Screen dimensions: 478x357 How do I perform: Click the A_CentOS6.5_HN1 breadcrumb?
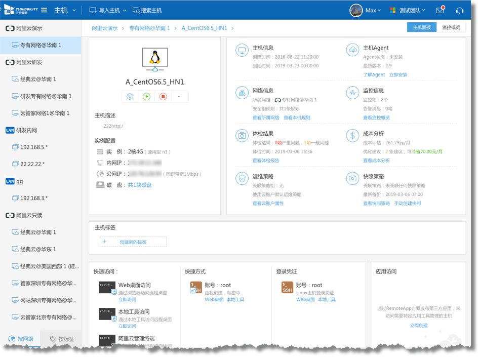[x=204, y=28]
